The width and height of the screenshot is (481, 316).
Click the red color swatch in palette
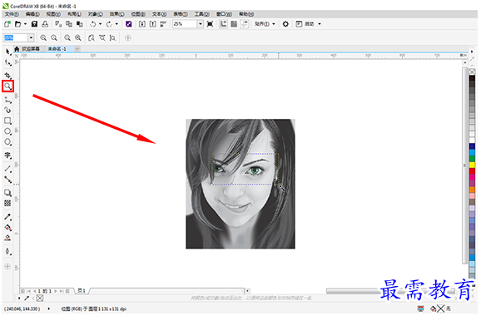[x=472, y=171]
